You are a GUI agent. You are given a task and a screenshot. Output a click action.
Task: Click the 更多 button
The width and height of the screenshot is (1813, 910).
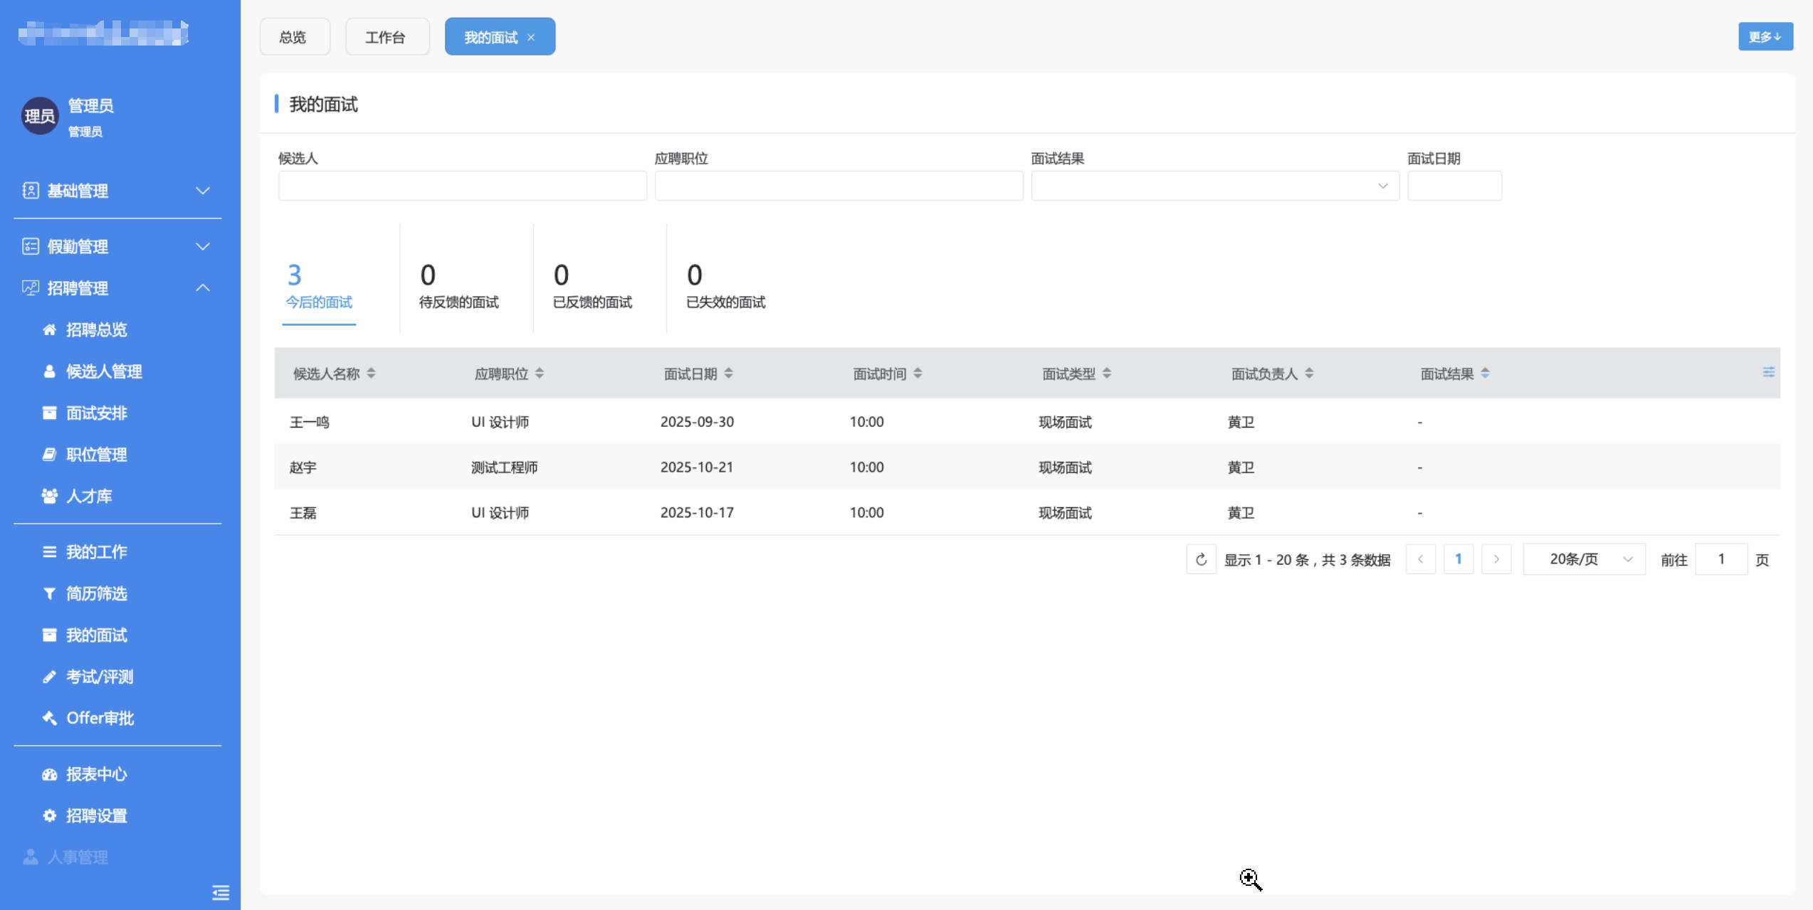(x=1765, y=37)
